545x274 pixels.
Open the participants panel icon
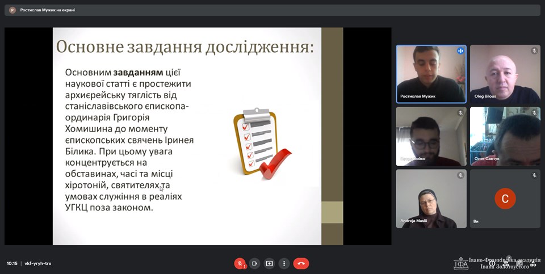[x=505, y=263]
